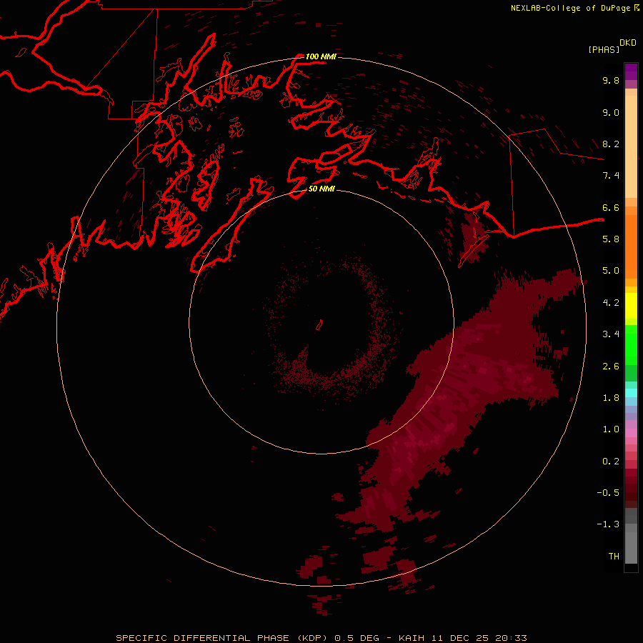This screenshot has width=643, height=643.
Task: Pick the purple swatch atop the color bar
Action: pyautogui.click(x=631, y=71)
